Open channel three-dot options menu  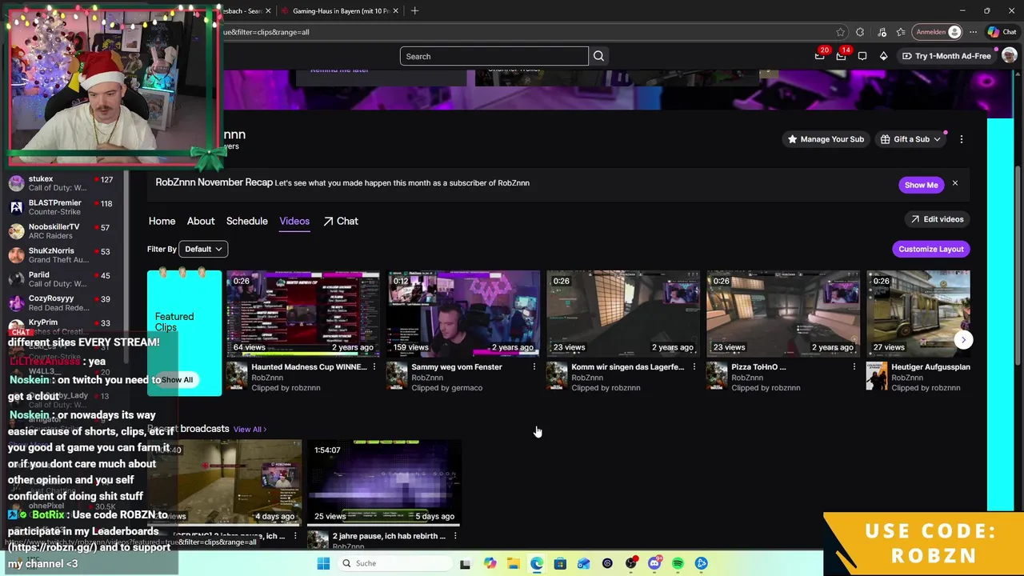962,139
